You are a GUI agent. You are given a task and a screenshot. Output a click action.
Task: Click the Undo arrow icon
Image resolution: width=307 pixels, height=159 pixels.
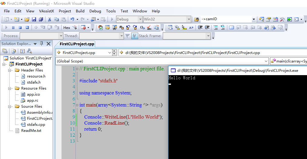click(x=72, y=19)
